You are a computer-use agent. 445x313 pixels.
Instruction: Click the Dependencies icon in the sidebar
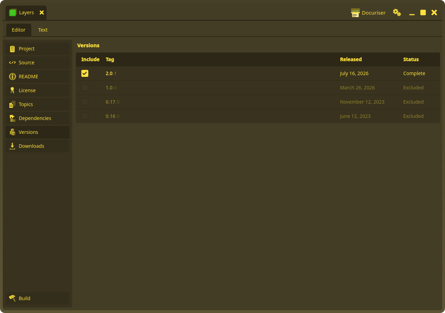point(13,118)
